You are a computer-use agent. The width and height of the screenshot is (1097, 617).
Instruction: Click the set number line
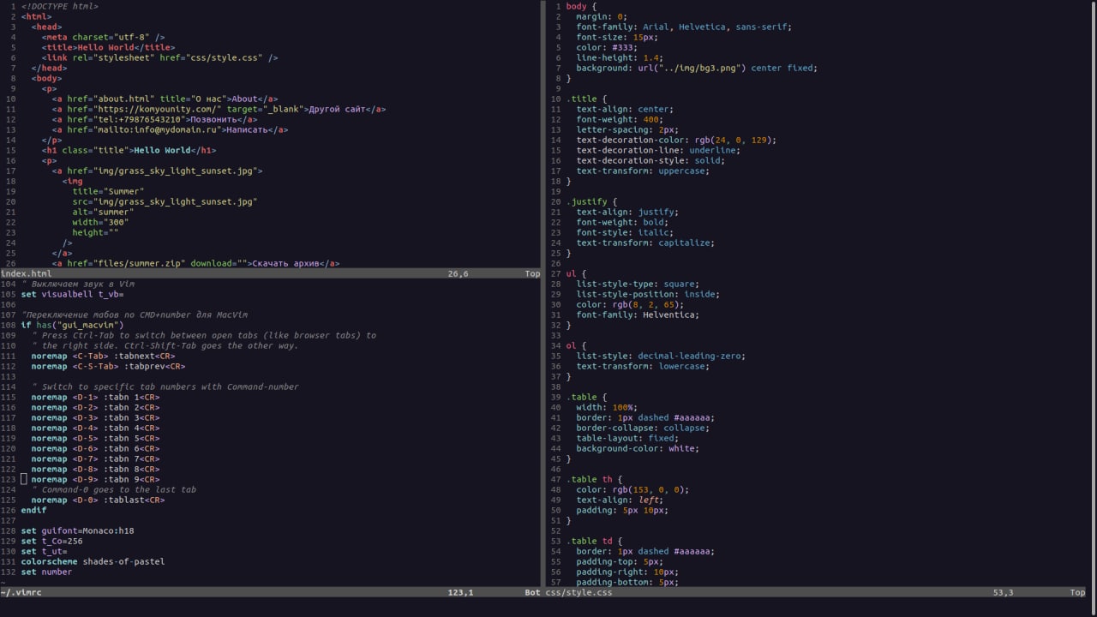(46, 572)
